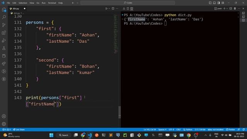Click the Prettier status item

pyautogui.click(x=230, y=130)
